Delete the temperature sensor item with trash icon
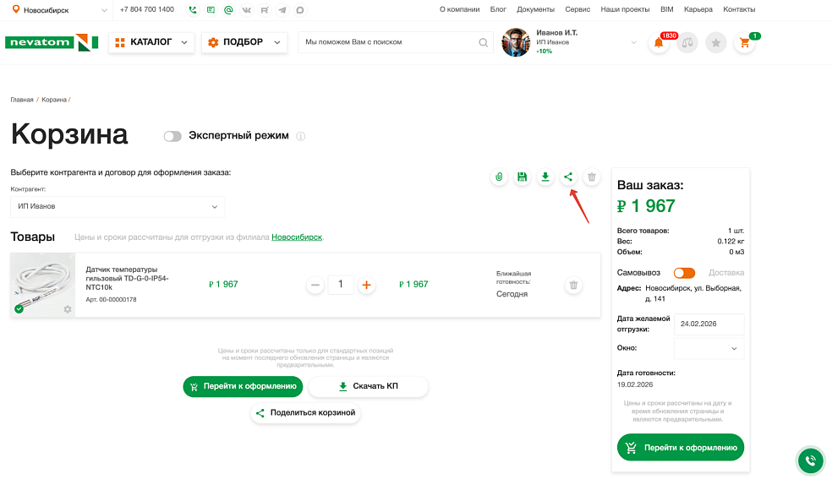Image resolution: width=832 pixels, height=485 pixels. pyautogui.click(x=573, y=286)
